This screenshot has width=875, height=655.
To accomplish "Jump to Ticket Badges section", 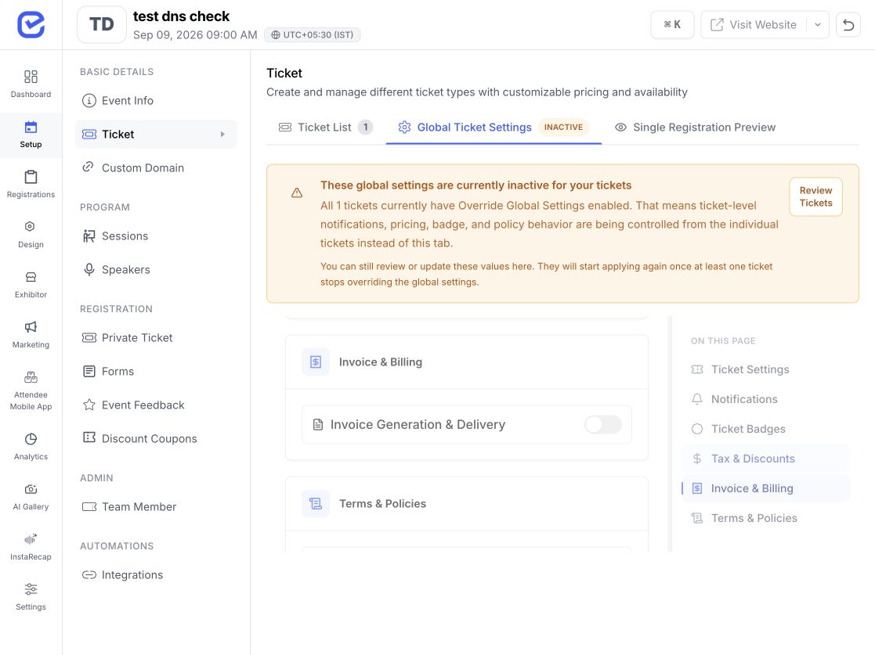I will tap(765, 430).
